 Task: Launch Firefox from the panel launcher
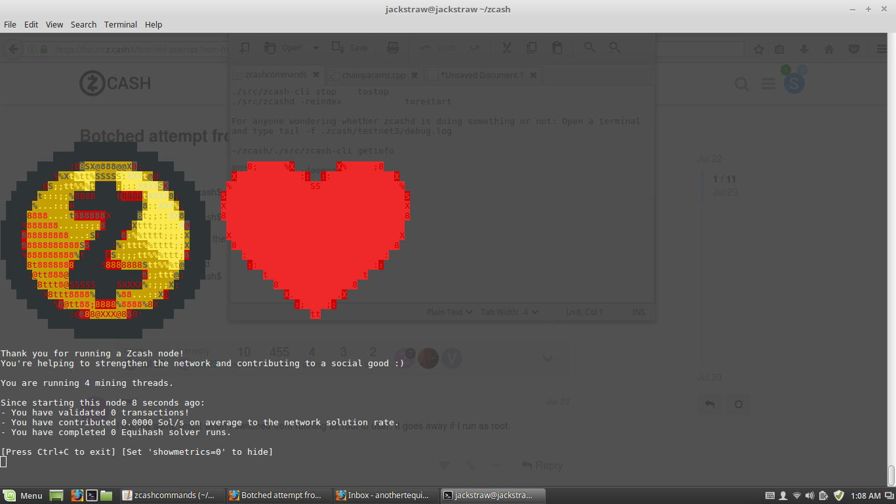click(77, 495)
